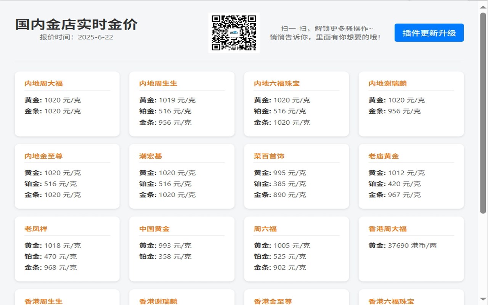Click the 香港周大福 store heading

coord(388,228)
